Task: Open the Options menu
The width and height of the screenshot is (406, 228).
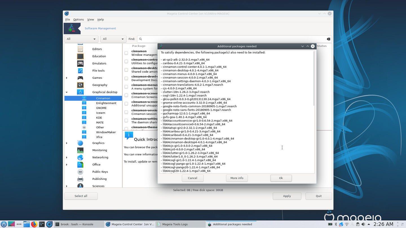Action: [78, 19]
